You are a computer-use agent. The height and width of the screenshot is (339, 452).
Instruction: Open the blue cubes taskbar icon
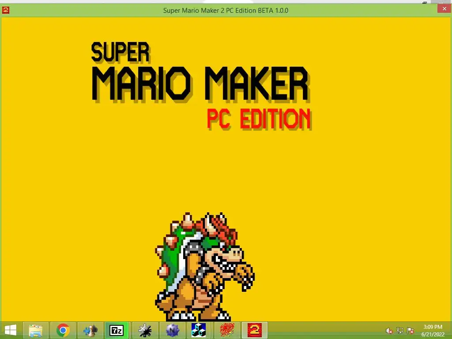click(199, 330)
